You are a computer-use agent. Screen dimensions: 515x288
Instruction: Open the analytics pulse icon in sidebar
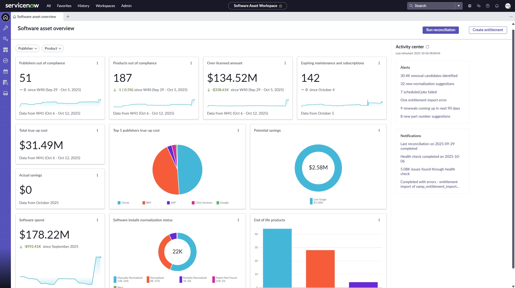pyautogui.click(x=5, y=61)
